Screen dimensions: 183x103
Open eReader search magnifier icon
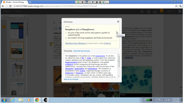click(x=142, y=11)
